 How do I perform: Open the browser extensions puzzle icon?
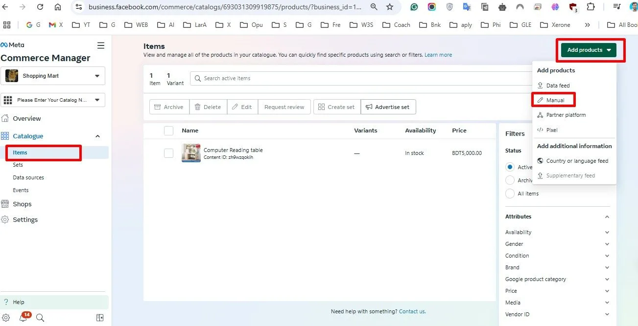tap(591, 7)
